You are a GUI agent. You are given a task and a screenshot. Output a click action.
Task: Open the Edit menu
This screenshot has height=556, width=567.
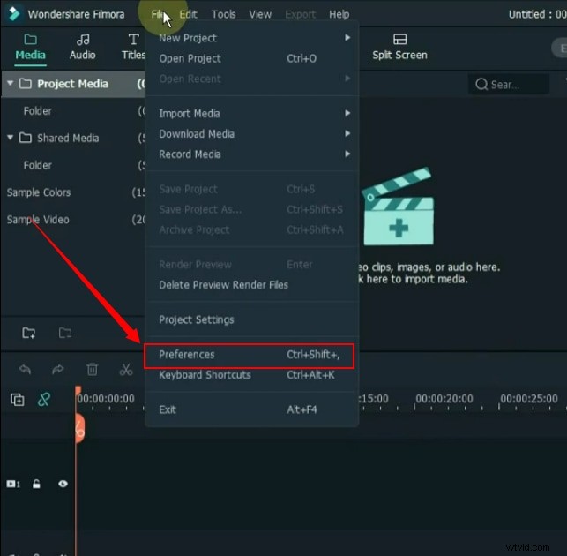pyautogui.click(x=188, y=14)
